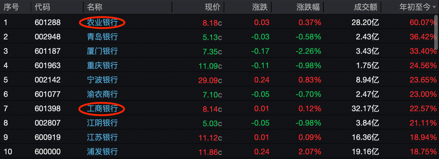
Task: Click the 代码 column header
Action: pyautogui.click(x=42, y=7)
